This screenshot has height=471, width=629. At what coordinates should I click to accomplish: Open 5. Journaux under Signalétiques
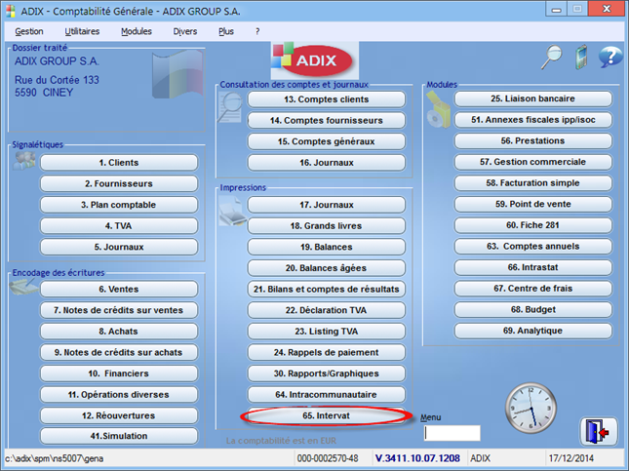point(119,247)
